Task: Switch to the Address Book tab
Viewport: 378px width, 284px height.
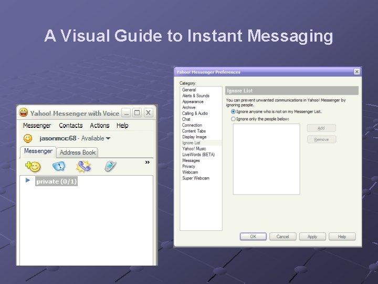Action: (x=77, y=153)
